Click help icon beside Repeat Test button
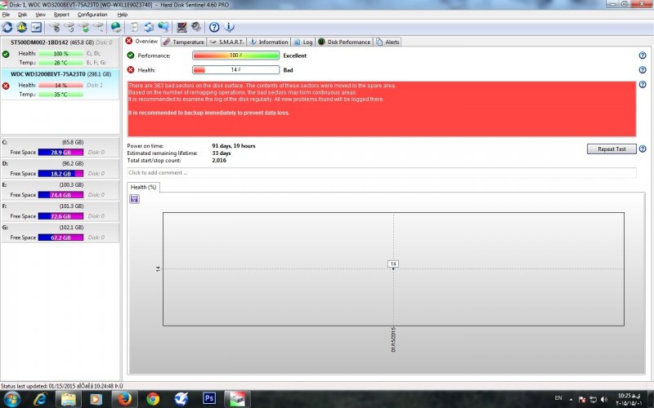Screen dimensions: 654x408 click(643, 149)
